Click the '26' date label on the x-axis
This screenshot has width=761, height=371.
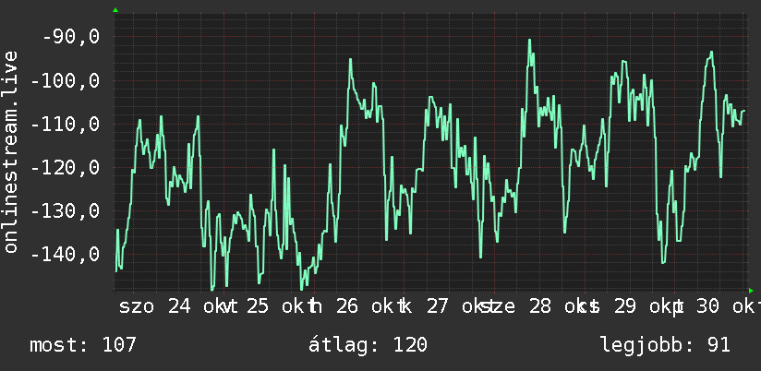click(x=346, y=307)
